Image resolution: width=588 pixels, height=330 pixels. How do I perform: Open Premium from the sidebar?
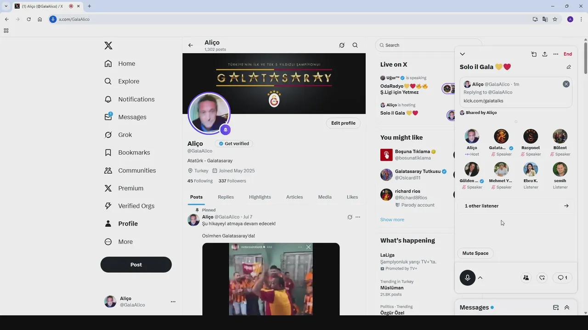124,188
